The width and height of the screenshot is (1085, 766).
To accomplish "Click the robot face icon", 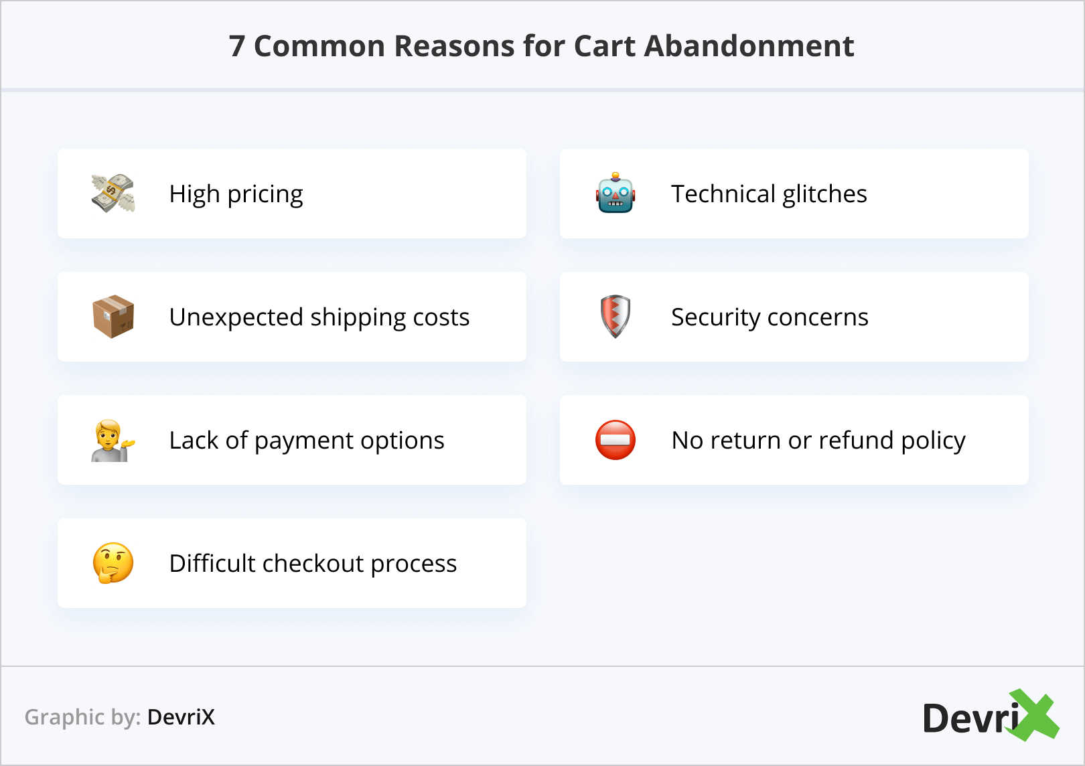I will (x=616, y=194).
